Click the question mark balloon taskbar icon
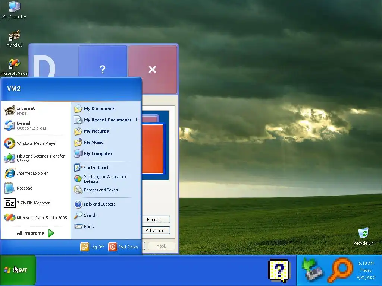382x286 pixels. pos(279,271)
